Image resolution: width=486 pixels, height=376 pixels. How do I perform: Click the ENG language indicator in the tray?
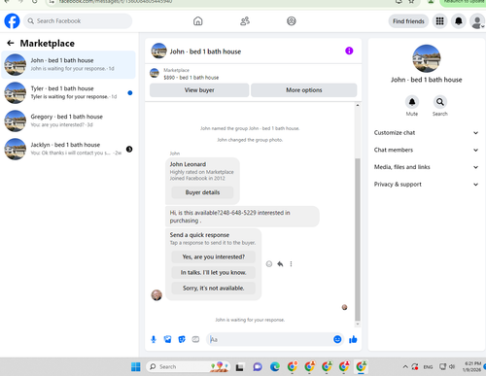428,367
